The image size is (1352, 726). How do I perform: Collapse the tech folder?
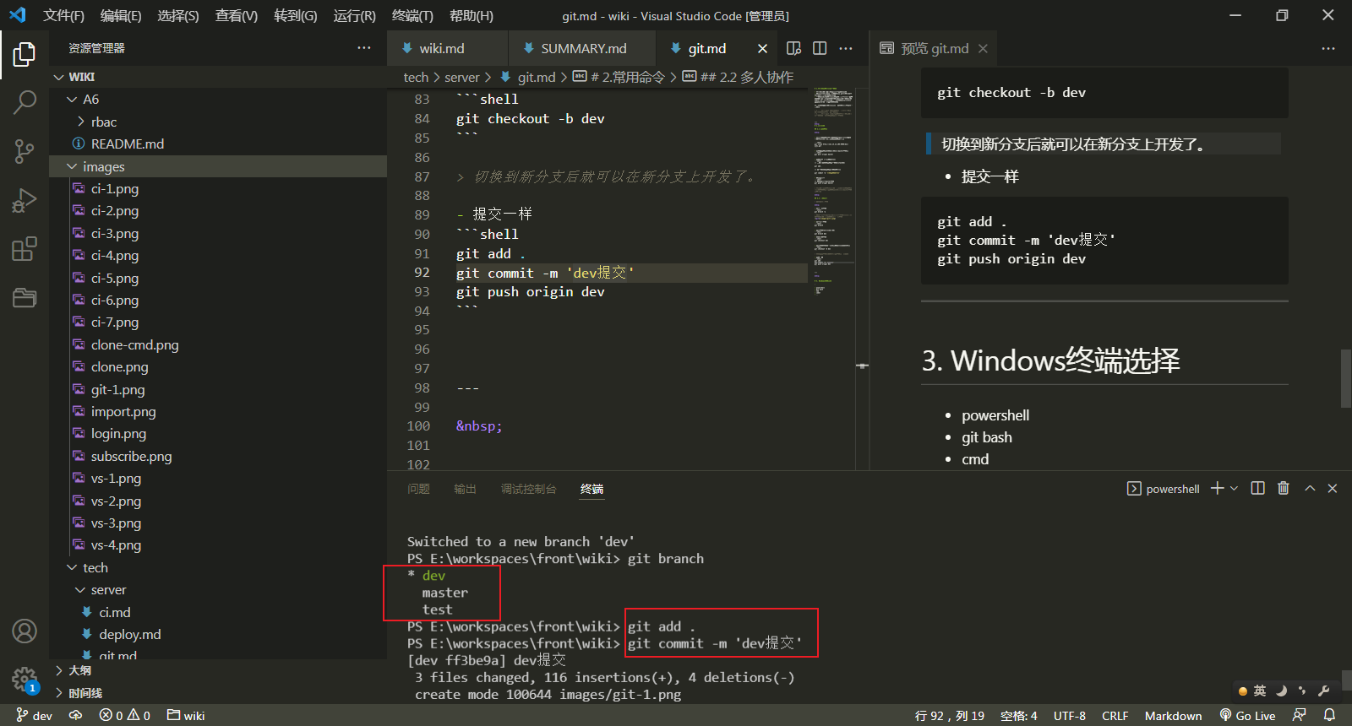point(218,567)
